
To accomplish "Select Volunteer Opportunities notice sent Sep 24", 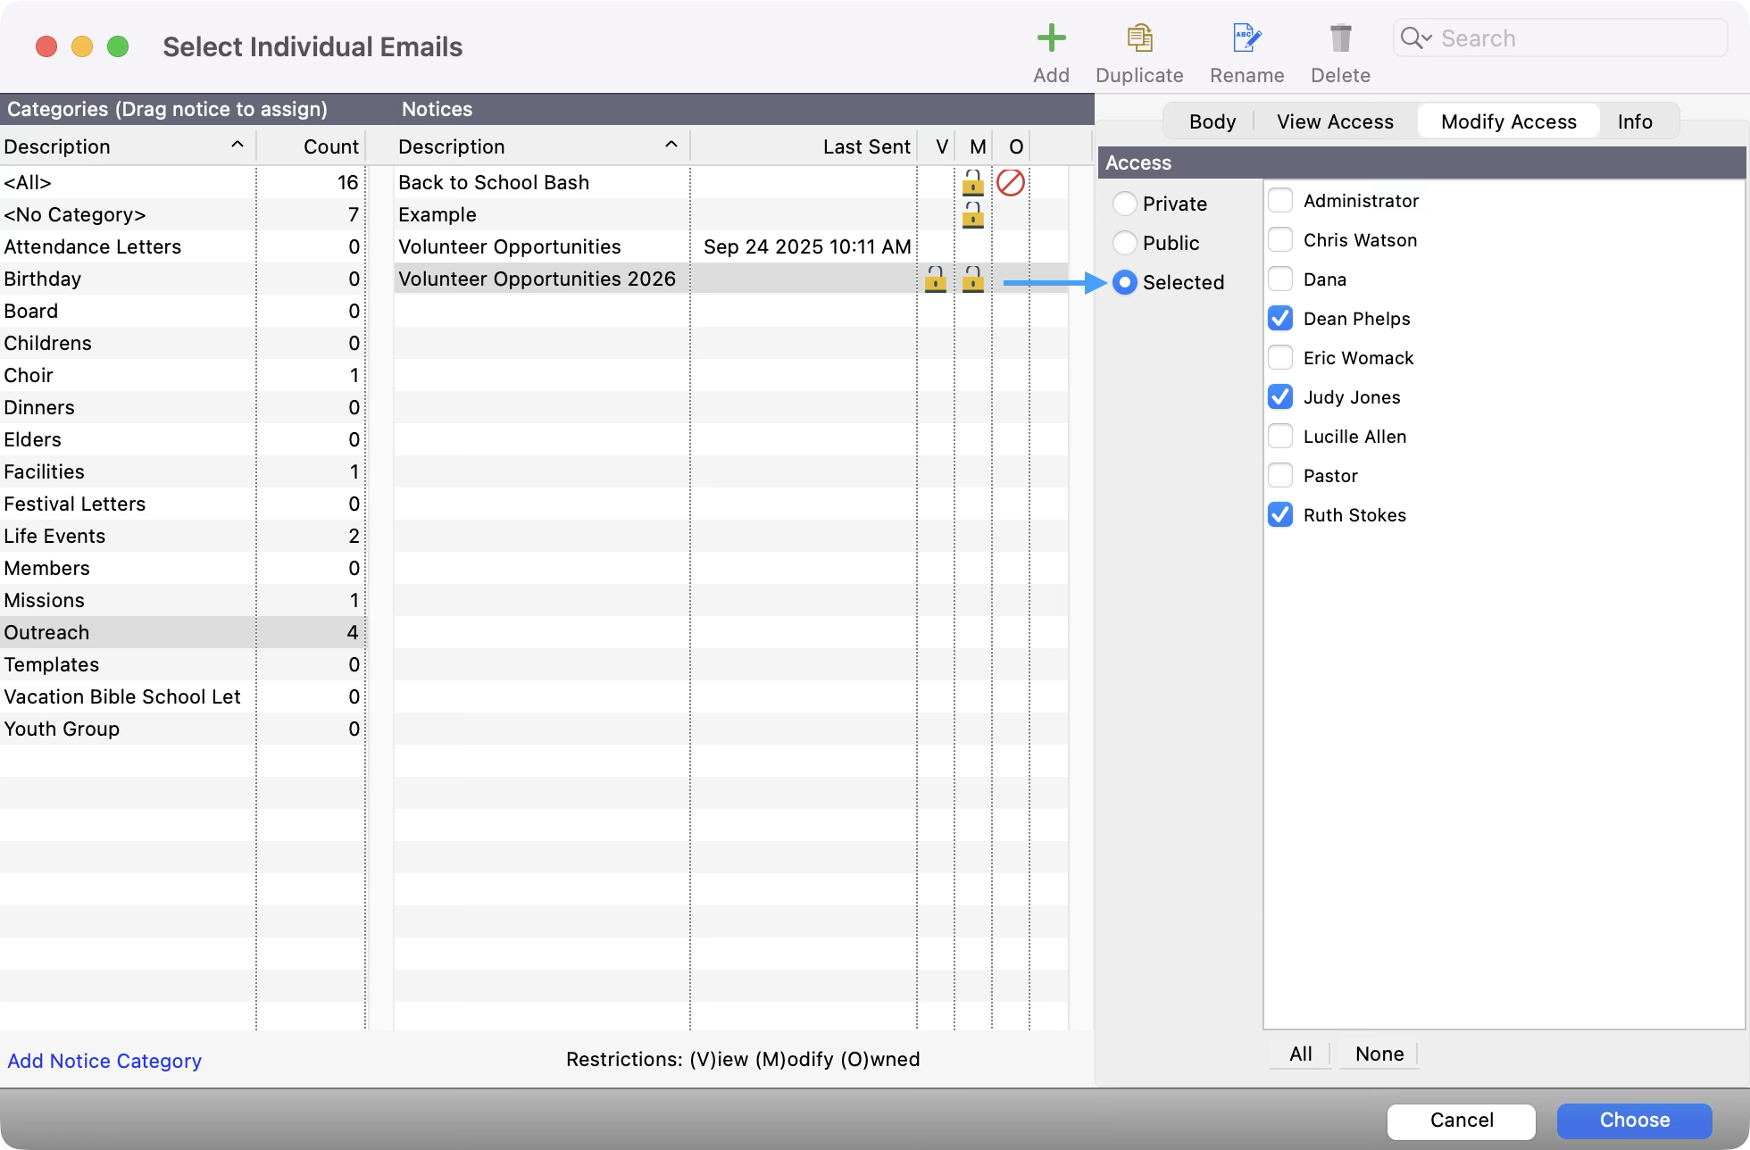I will coord(731,246).
